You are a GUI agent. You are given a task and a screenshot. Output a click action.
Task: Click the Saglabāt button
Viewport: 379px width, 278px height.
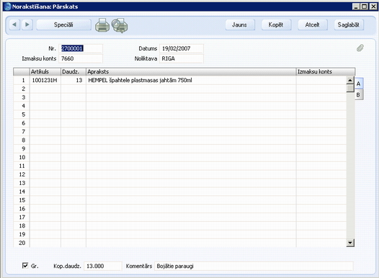pos(349,24)
